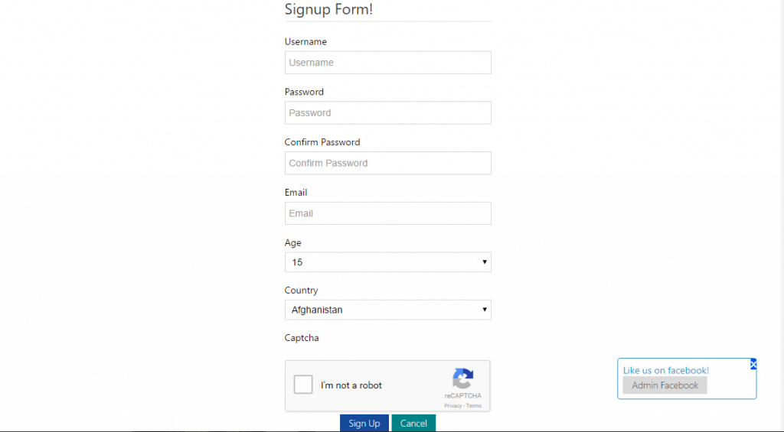Click the Signup Form! heading
The width and height of the screenshot is (784, 432).
328,9
